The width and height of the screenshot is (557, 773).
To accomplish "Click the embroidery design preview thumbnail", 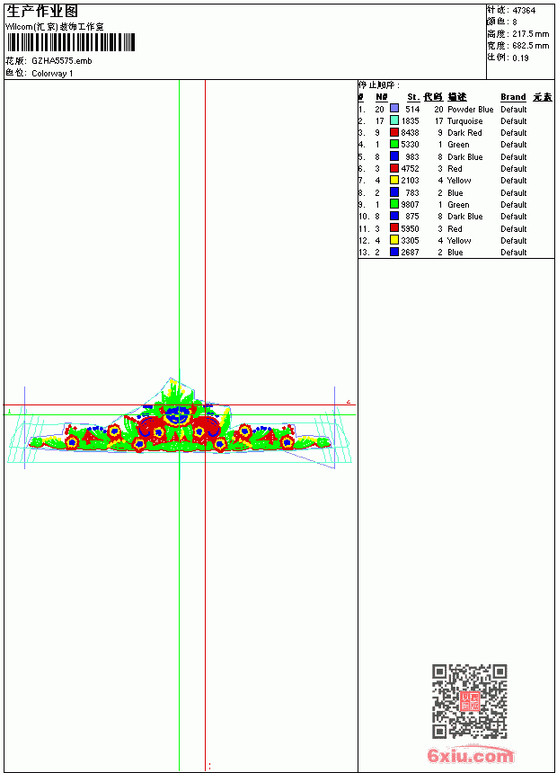I will tap(180, 422).
